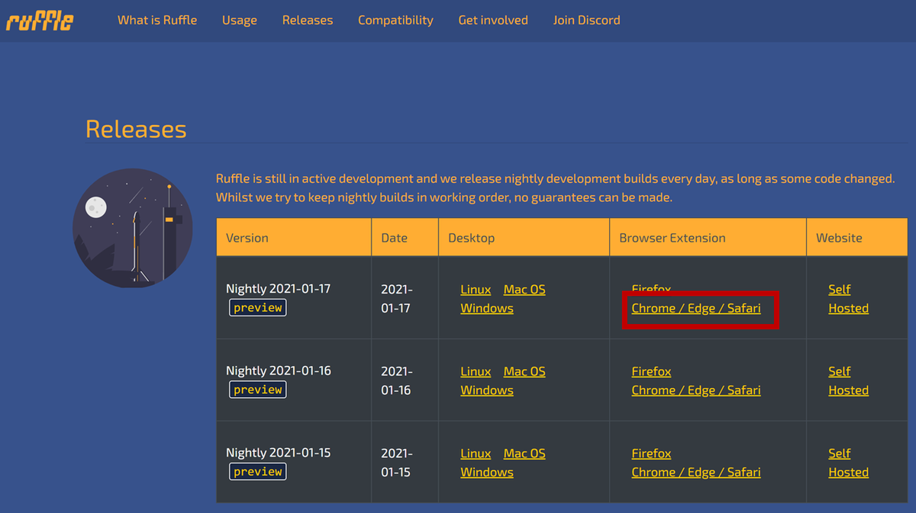Open the Compatibility page
Viewport: 916px width, 513px height.
click(395, 21)
